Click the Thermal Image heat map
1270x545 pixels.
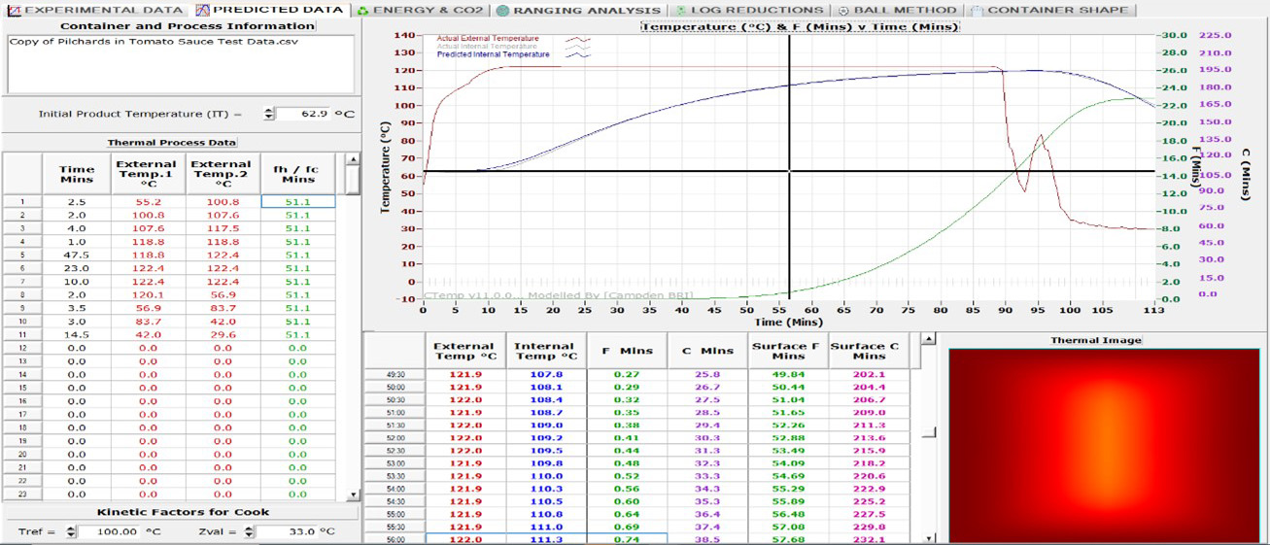(1103, 446)
